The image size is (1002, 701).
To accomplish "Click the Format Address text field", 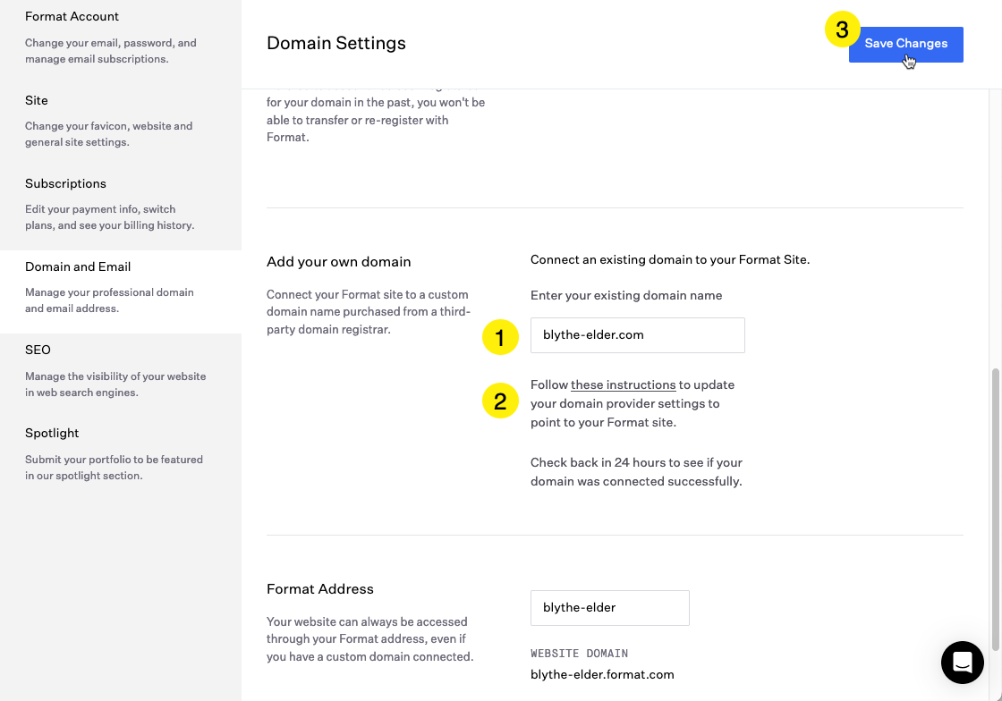I will point(609,608).
